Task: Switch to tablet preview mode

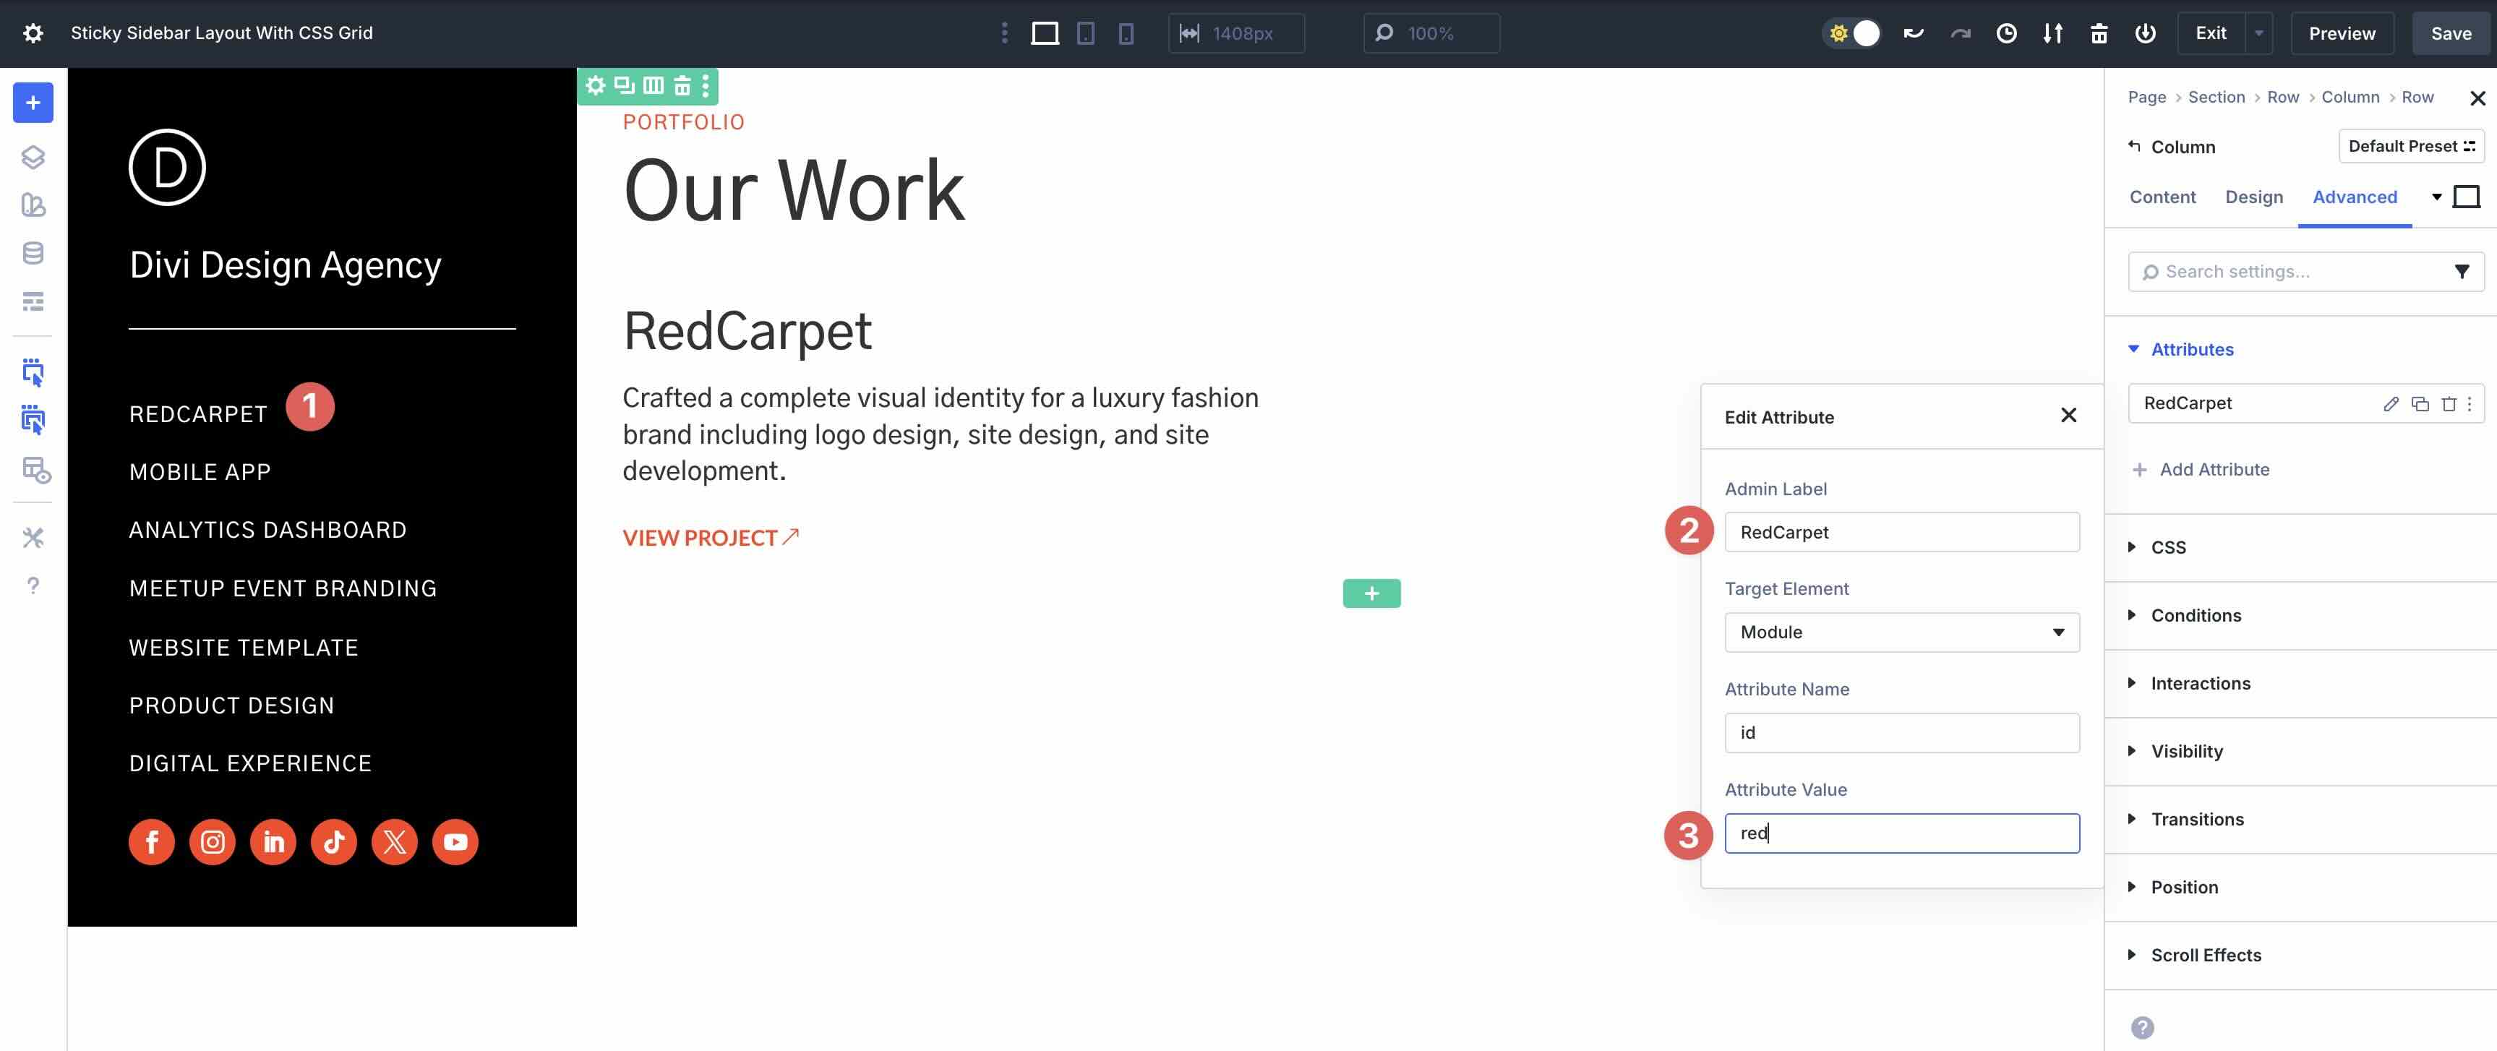Action: pyautogui.click(x=1084, y=32)
